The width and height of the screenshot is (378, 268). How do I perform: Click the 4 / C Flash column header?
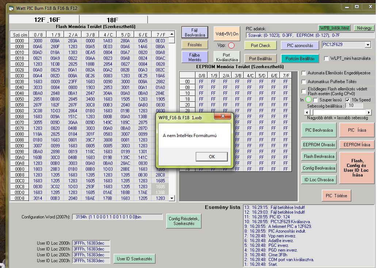[x=108, y=35]
